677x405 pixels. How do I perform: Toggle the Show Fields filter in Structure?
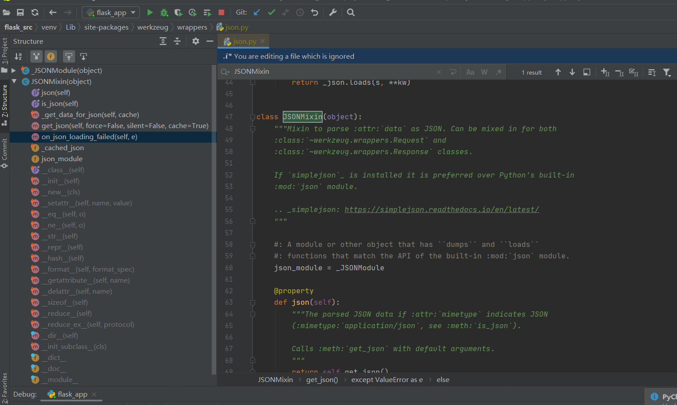coord(51,57)
